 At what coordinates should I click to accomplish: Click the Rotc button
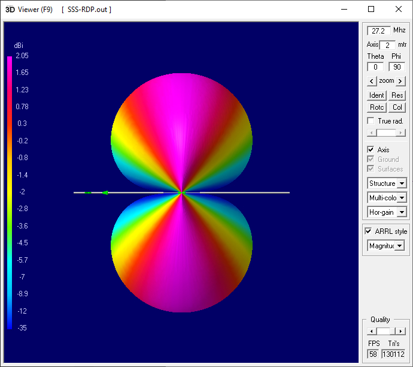point(376,107)
